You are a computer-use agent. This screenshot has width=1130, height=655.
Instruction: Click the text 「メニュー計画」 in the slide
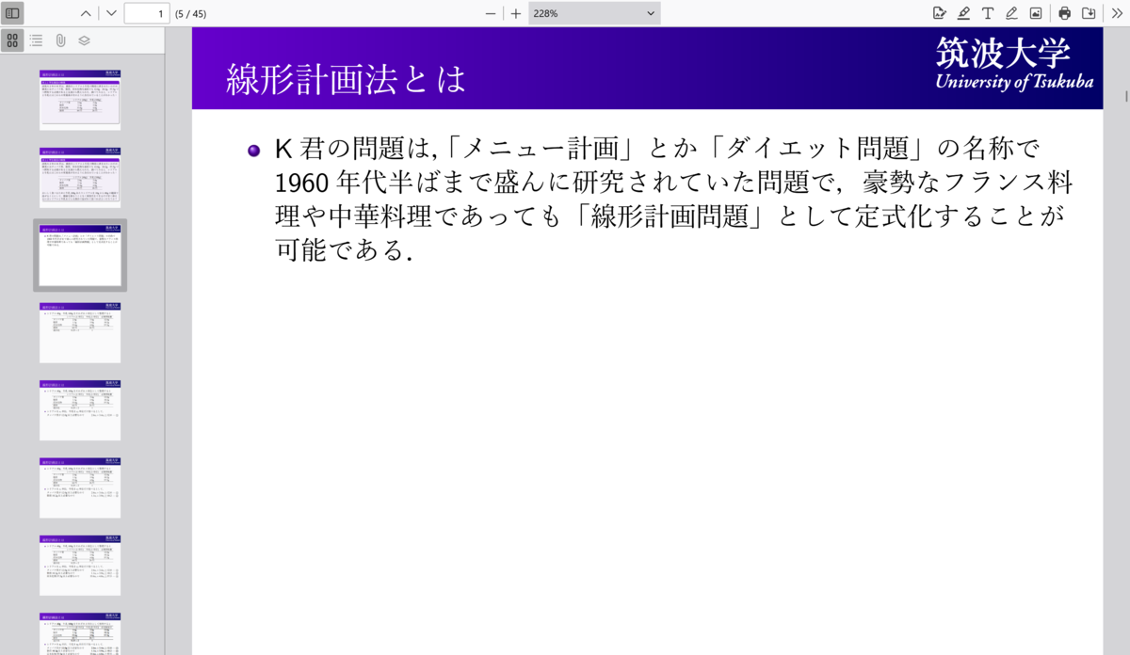542,149
